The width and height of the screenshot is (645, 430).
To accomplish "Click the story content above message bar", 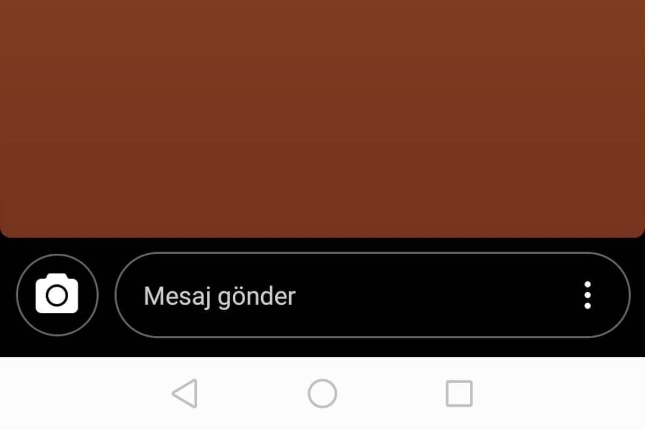I will tap(322, 118).
